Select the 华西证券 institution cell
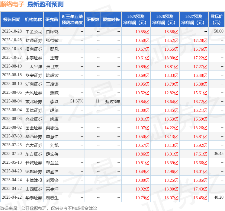The height and width of the screenshot is (211, 225). [34, 137]
